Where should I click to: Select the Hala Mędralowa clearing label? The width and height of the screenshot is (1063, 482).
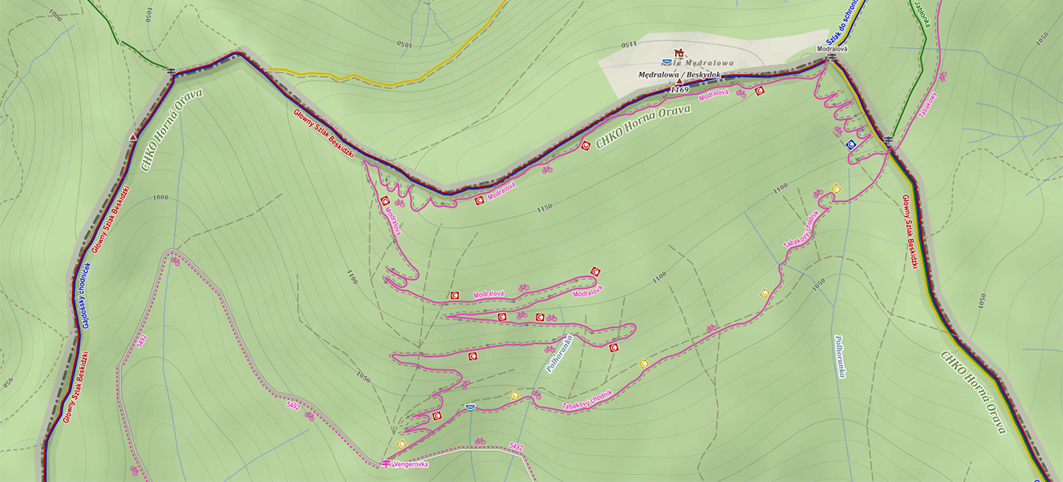coord(702,62)
